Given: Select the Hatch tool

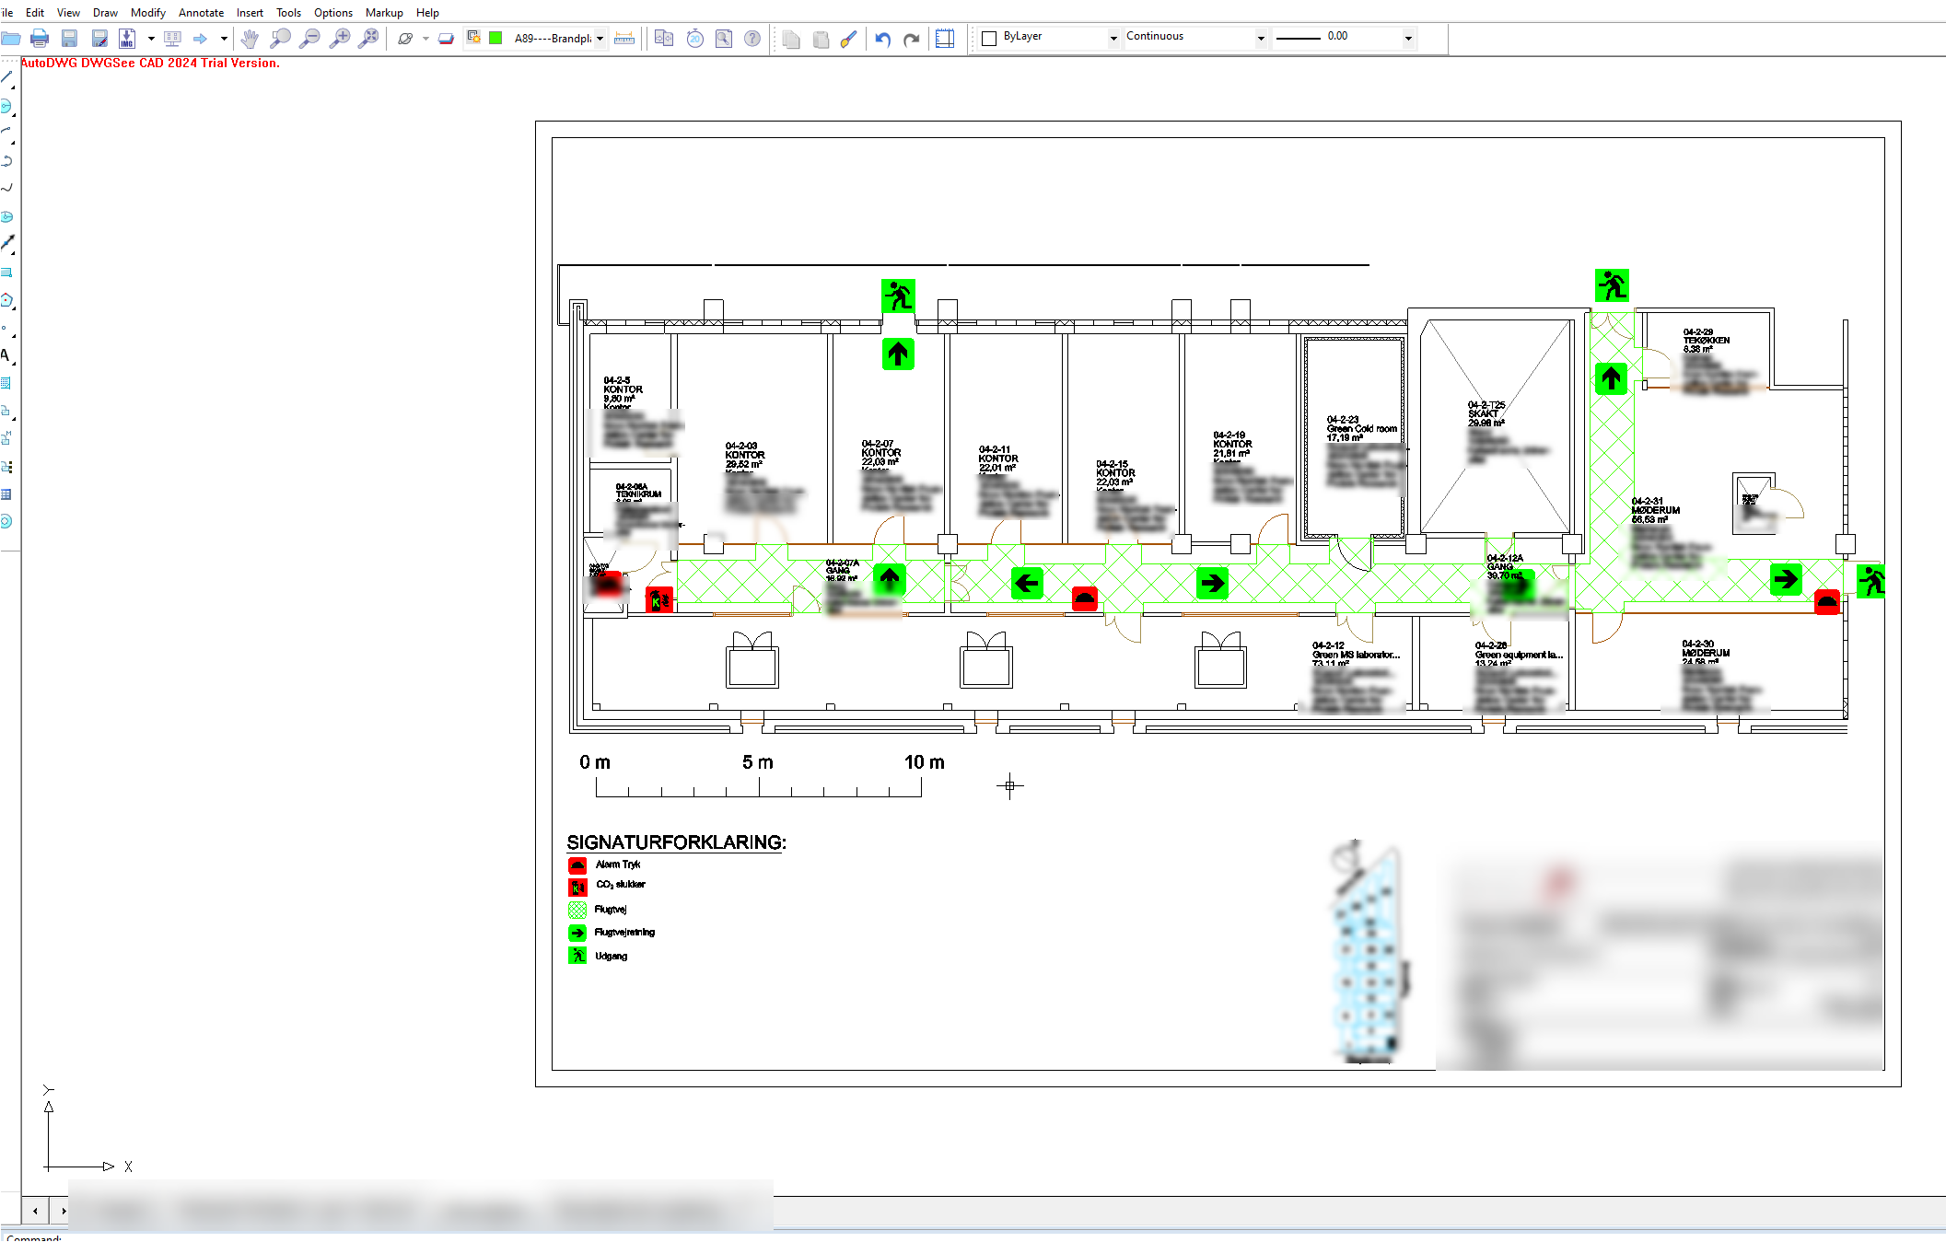Looking at the screenshot, I should (7, 383).
